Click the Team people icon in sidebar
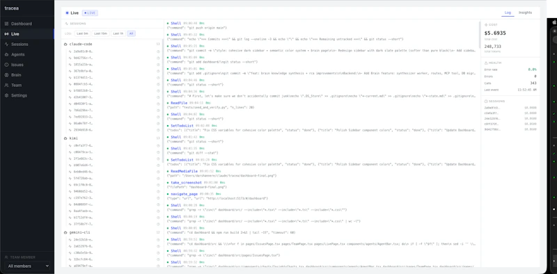Screen dimensions: 557x274 pyautogui.click(x=6, y=85)
